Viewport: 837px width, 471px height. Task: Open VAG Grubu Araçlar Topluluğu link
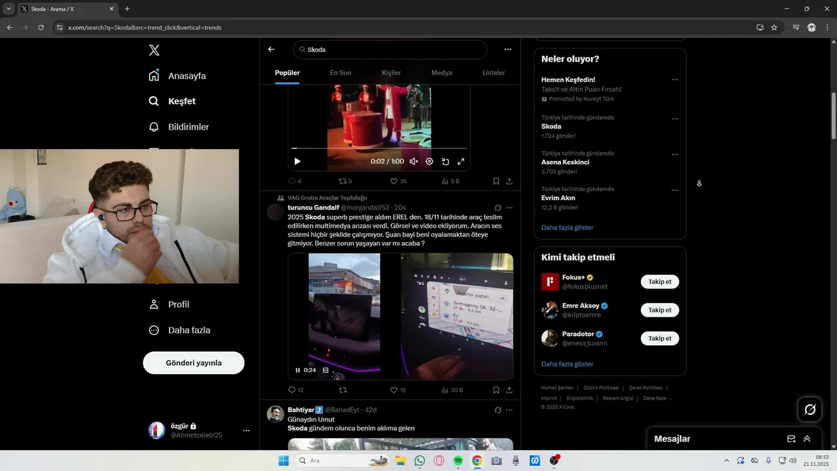[x=328, y=198]
